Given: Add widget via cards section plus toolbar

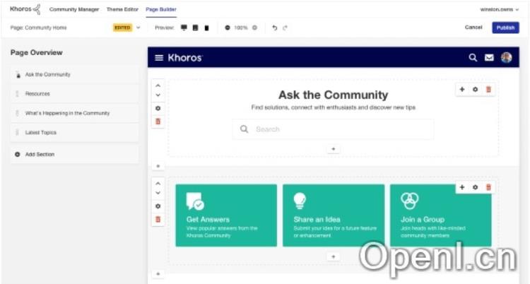Looking at the screenshot, I should (x=462, y=187).
